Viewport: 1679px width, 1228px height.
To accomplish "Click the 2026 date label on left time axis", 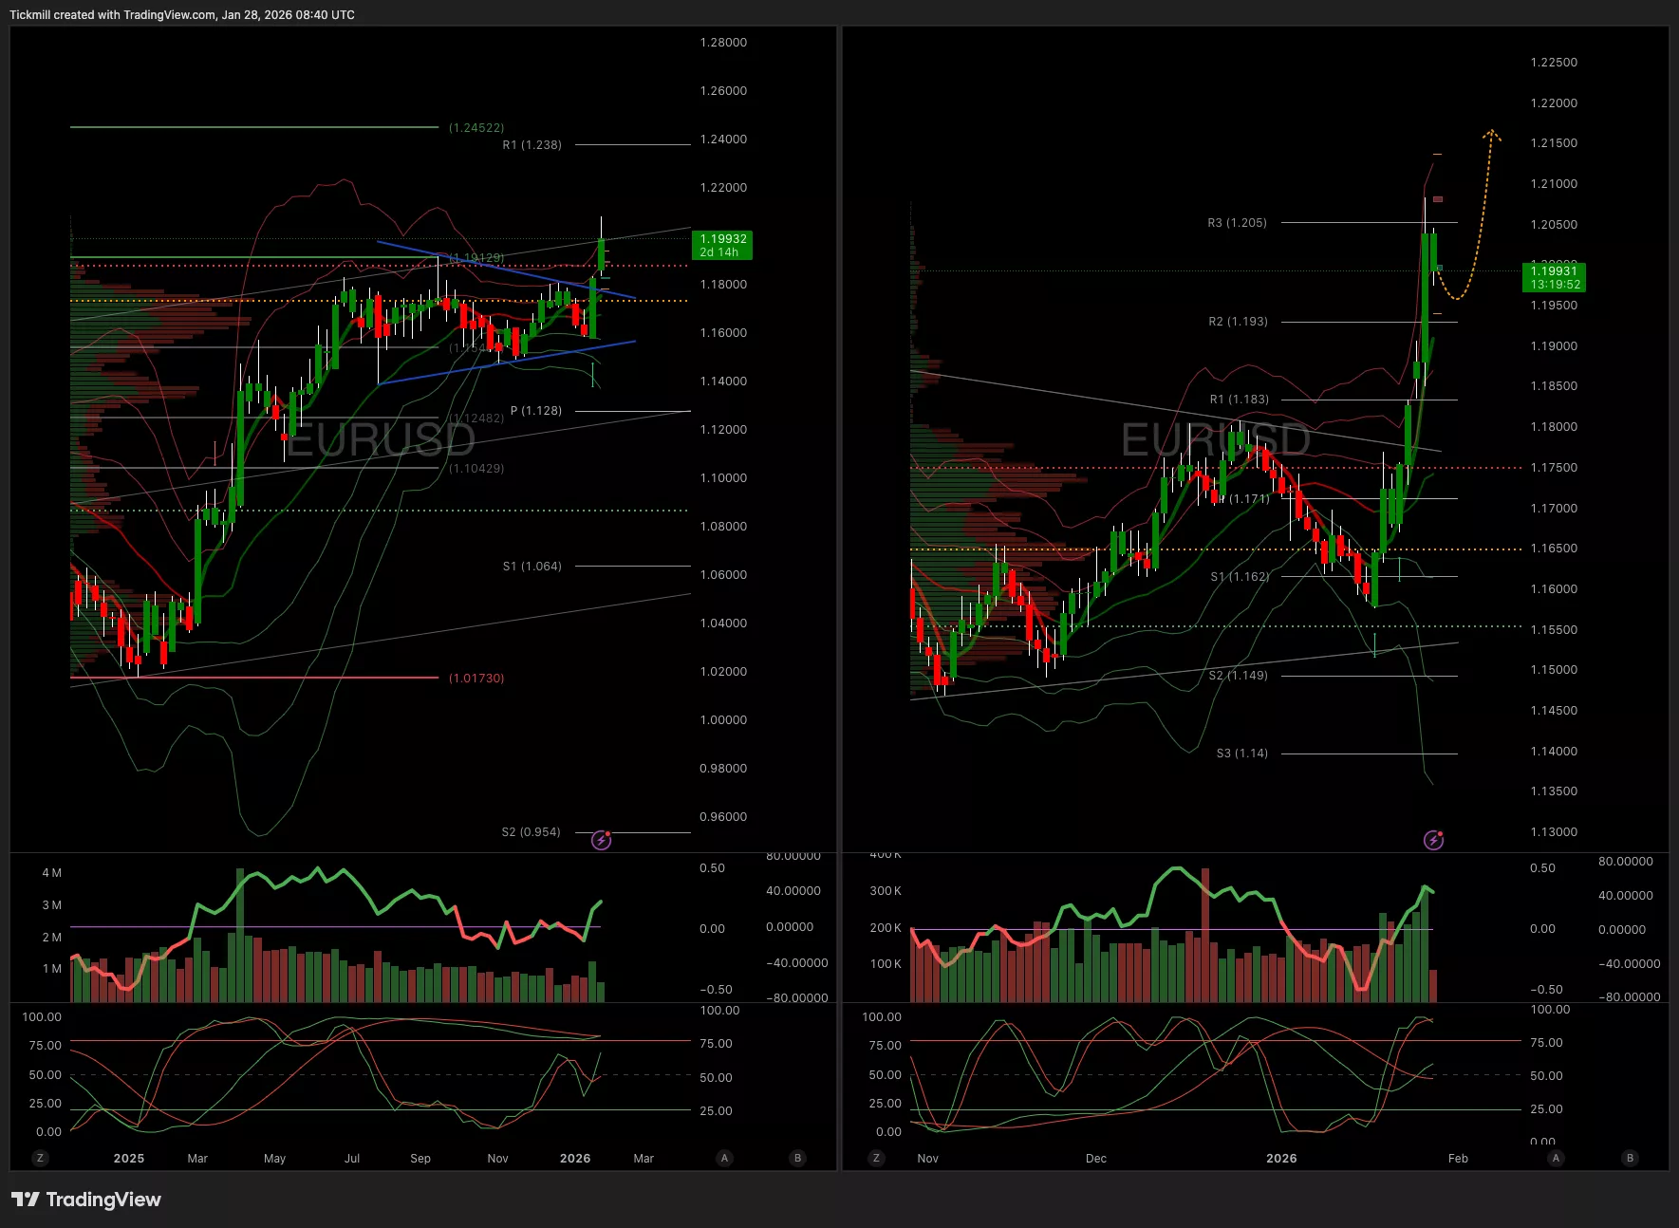I will point(575,1159).
